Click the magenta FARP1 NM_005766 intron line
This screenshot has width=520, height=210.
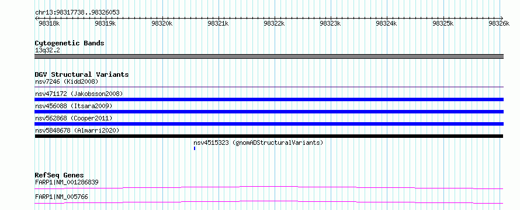coord(269,202)
